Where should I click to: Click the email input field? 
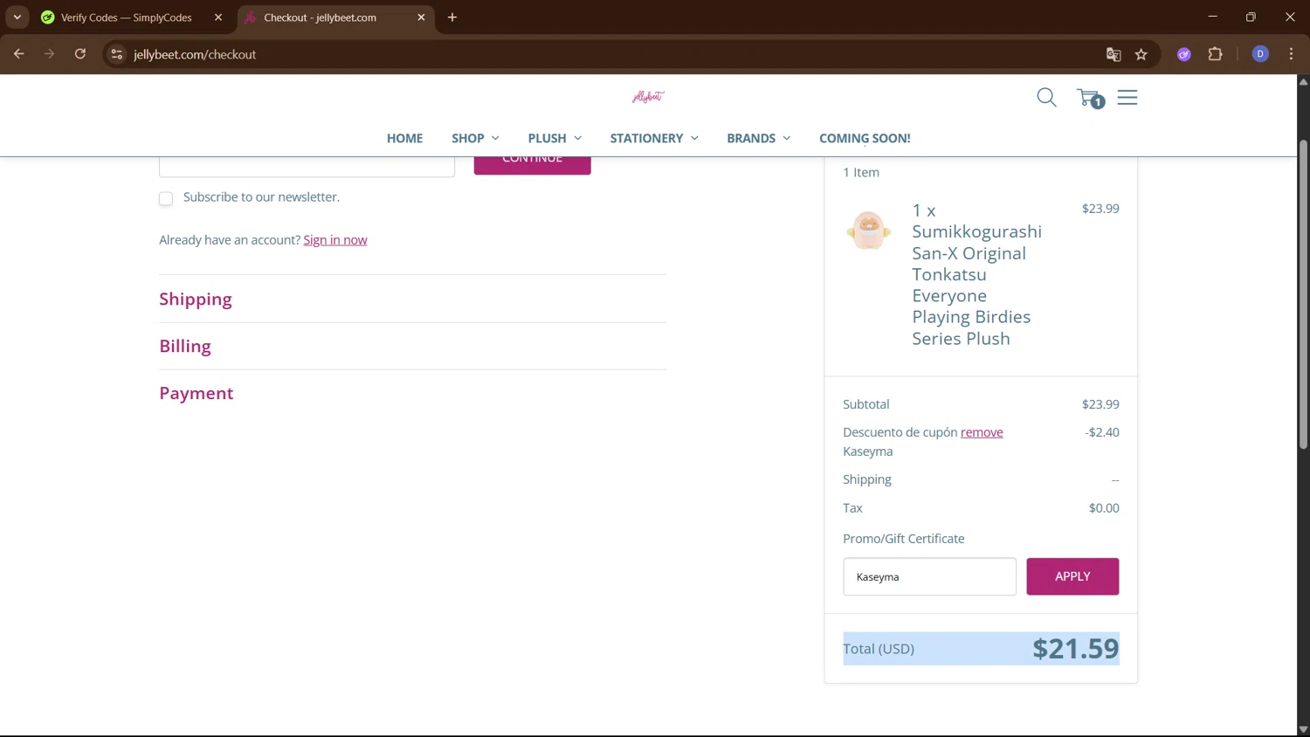[307, 167]
